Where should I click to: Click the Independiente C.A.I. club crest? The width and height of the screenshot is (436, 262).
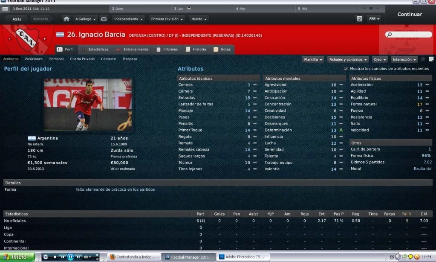(x=27, y=39)
